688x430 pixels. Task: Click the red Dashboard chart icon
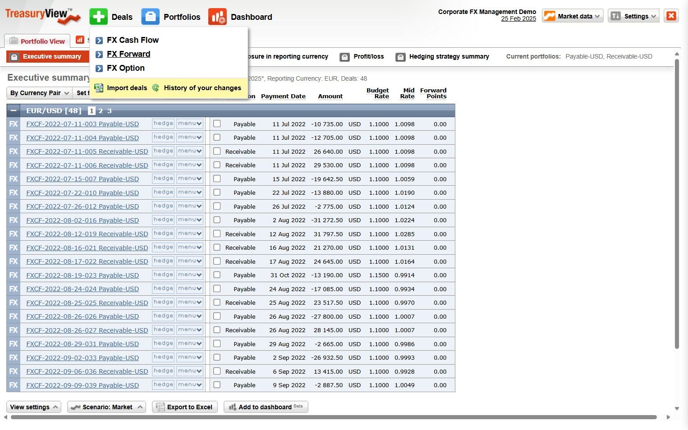(x=217, y=17)
